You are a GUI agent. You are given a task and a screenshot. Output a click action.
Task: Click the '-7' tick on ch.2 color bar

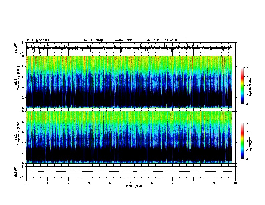click(247, 159)
